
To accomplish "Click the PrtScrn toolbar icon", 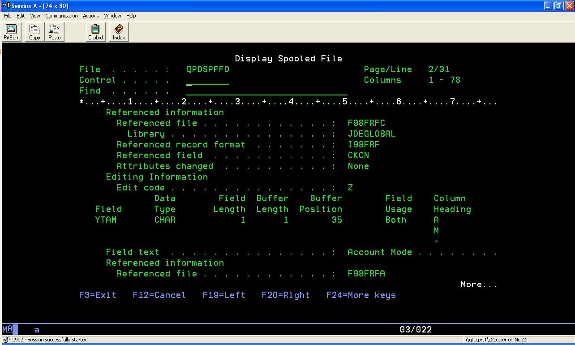I will point(12,32).
